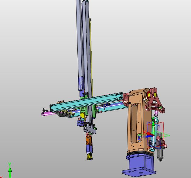Click the red X label on compass
Viewport: 191px width, 178px height.
(145, 132)
